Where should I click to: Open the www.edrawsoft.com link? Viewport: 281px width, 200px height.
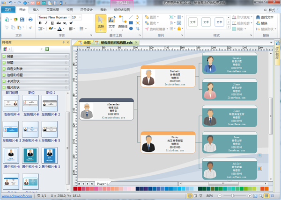tap(20, 196)
